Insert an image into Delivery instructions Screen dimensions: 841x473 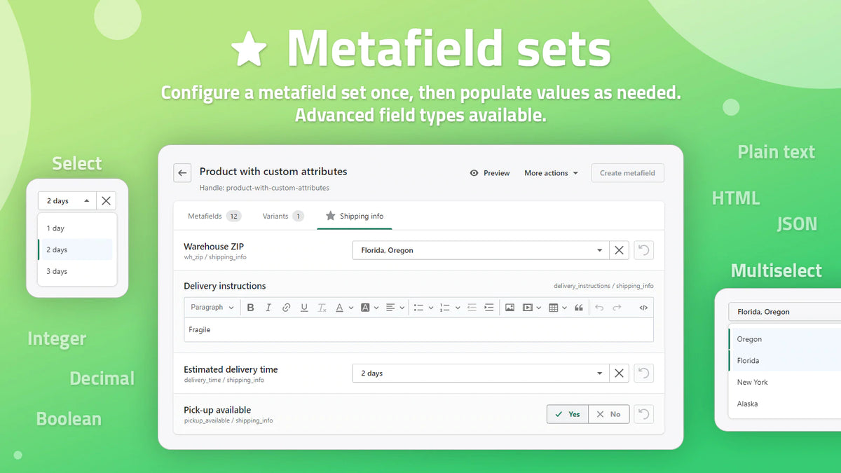coord(510,308)
